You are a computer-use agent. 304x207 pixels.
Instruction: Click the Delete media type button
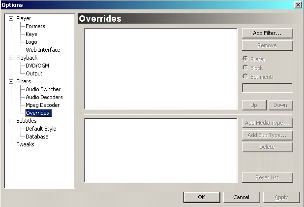coord(268,147)
